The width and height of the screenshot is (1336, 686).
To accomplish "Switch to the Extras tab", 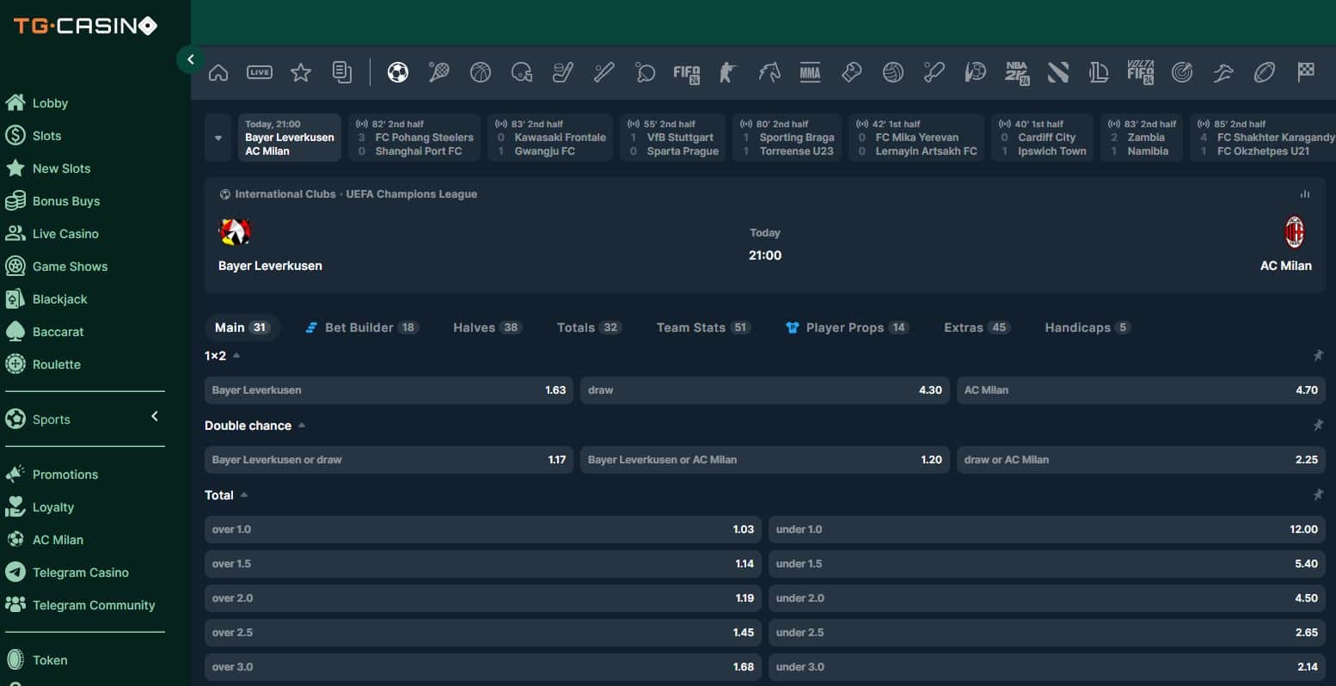I will (976, 328).
